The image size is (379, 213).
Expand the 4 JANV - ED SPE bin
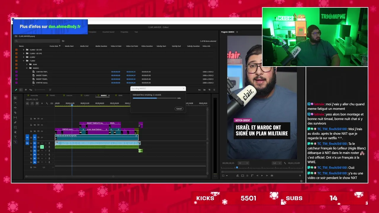pos(24,50)
